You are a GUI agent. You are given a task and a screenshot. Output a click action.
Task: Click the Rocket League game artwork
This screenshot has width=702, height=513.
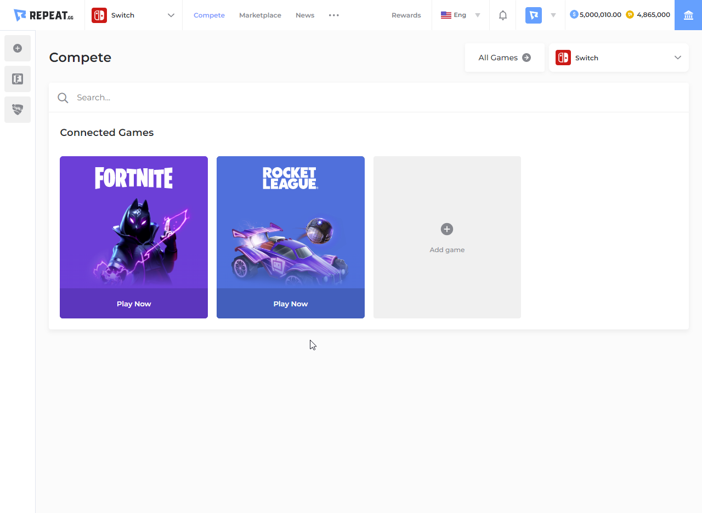coord(291,223)
